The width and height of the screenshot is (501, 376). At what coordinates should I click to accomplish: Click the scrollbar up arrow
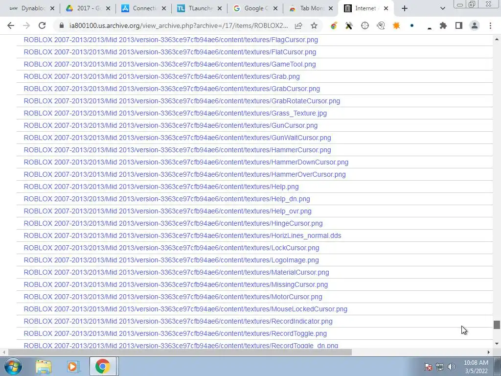[497, 39]
